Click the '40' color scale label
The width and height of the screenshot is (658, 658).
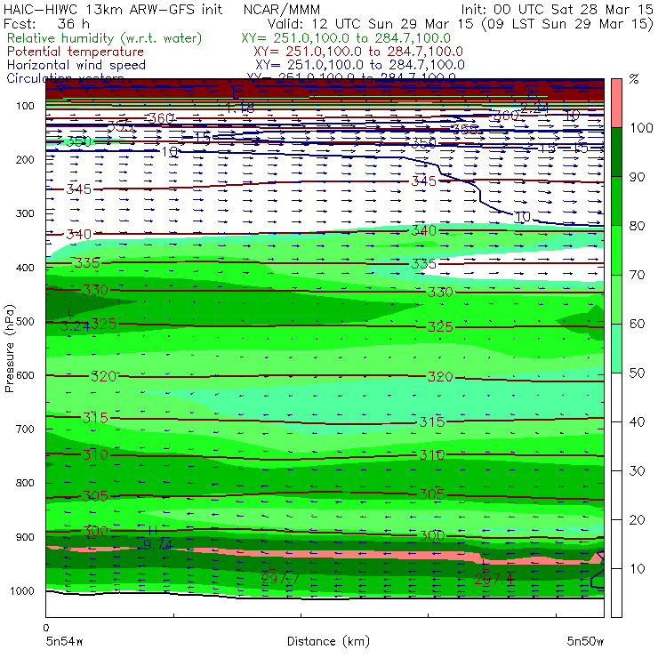click(x=637, y=422)
